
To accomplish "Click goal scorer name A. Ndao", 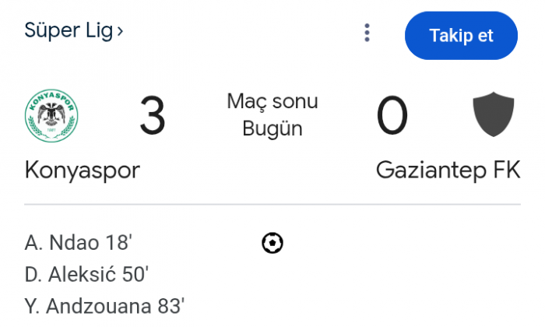I will pyautogui.click(x=62, y=243).
